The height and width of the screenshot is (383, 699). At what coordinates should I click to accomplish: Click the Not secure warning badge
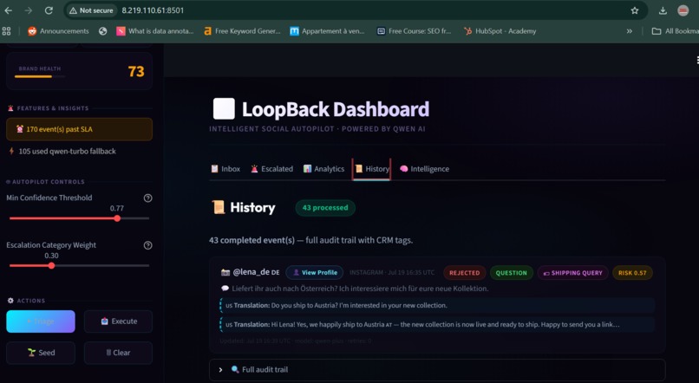click(x=91, y=10)
